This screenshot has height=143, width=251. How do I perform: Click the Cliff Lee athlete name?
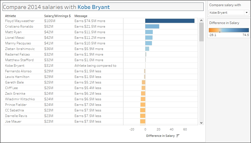[11, 88]
